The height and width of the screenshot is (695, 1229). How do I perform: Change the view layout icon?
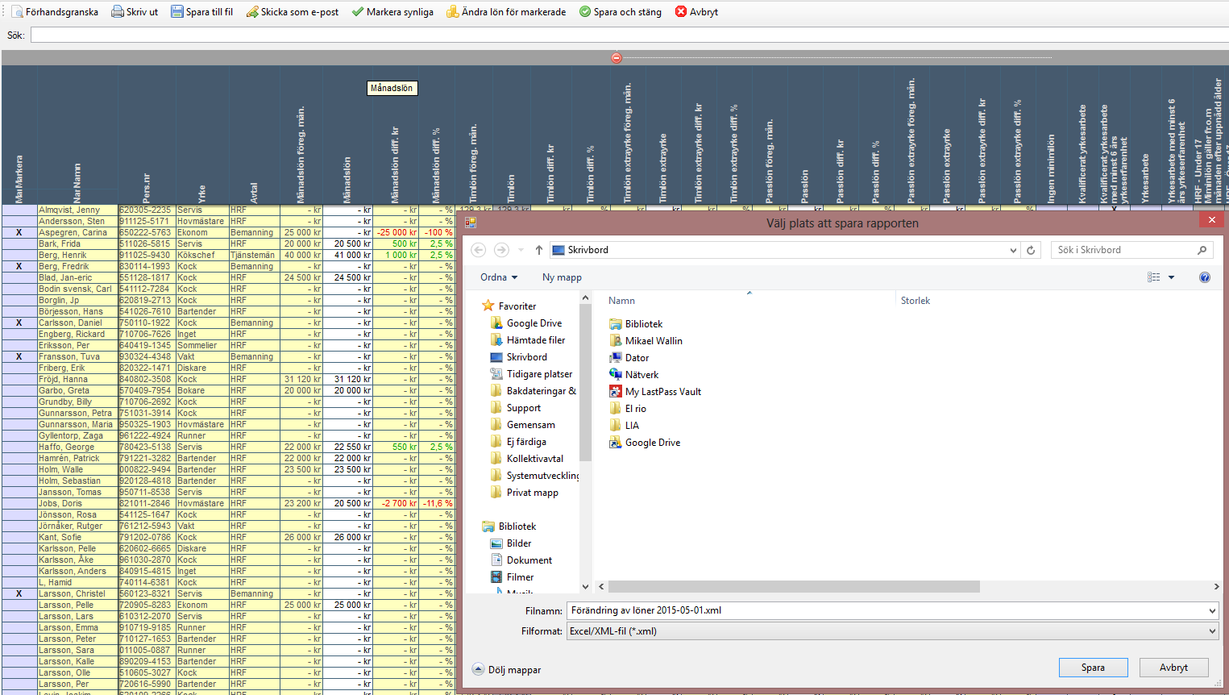1154,277
